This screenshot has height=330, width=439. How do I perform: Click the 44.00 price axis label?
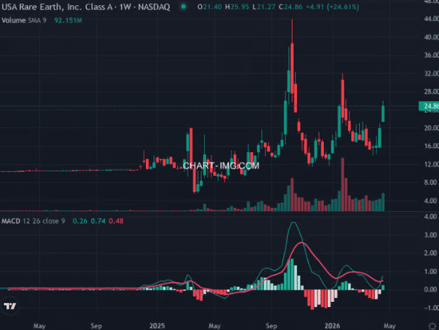(x=426, y=19)
